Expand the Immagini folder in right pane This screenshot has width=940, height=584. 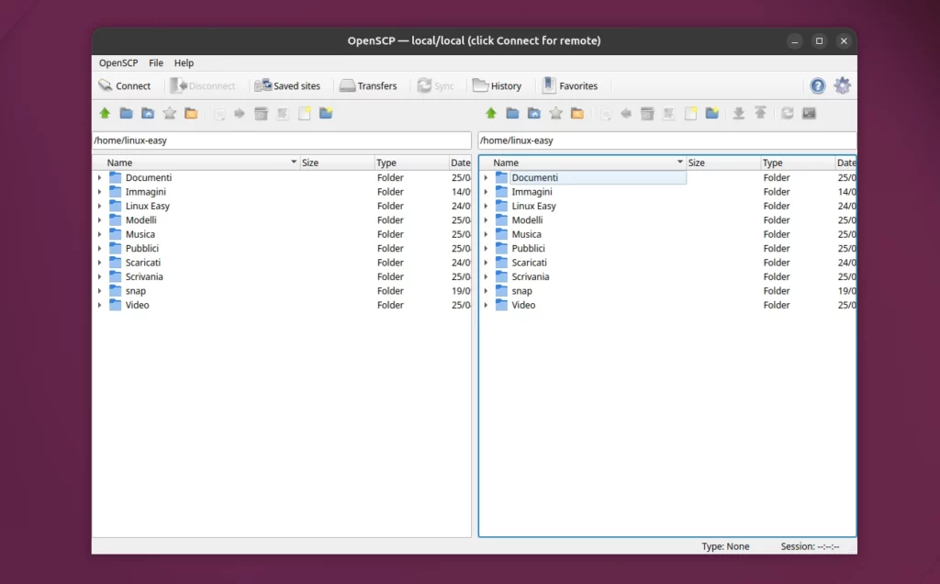click(x=486, y=192)
